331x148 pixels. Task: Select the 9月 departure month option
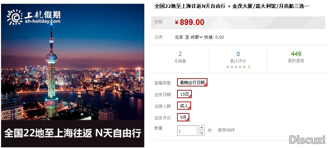[x=183, y=117]
